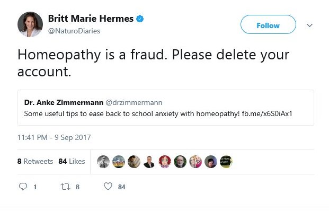Open the first liker's black-and-white avatar
The image size is (329, 211).
point(103,162)
